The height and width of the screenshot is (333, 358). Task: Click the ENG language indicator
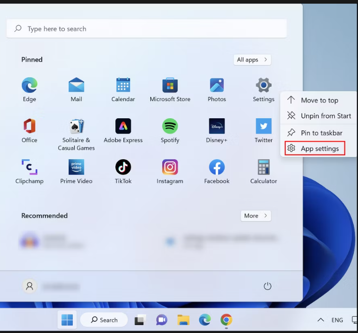337,320
